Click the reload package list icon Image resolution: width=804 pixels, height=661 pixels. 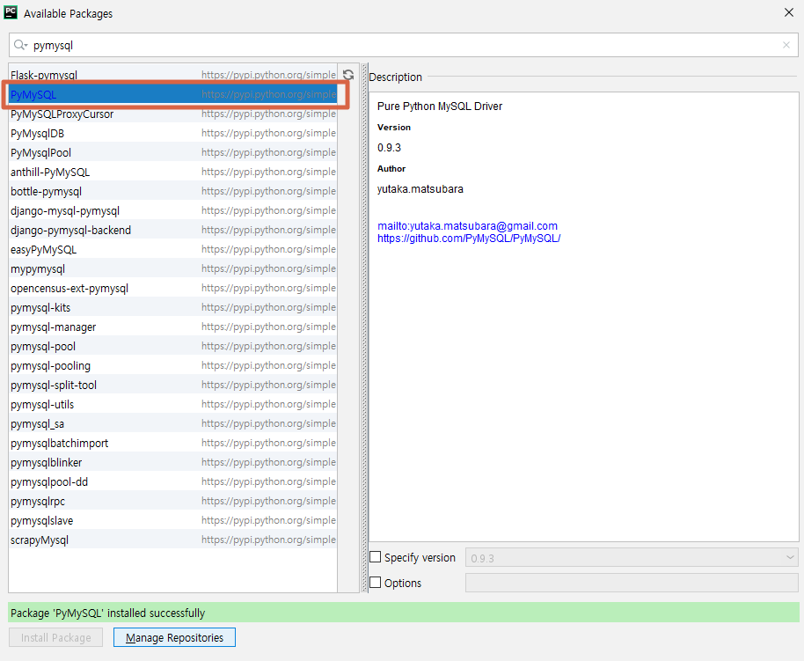pos(348,75)
